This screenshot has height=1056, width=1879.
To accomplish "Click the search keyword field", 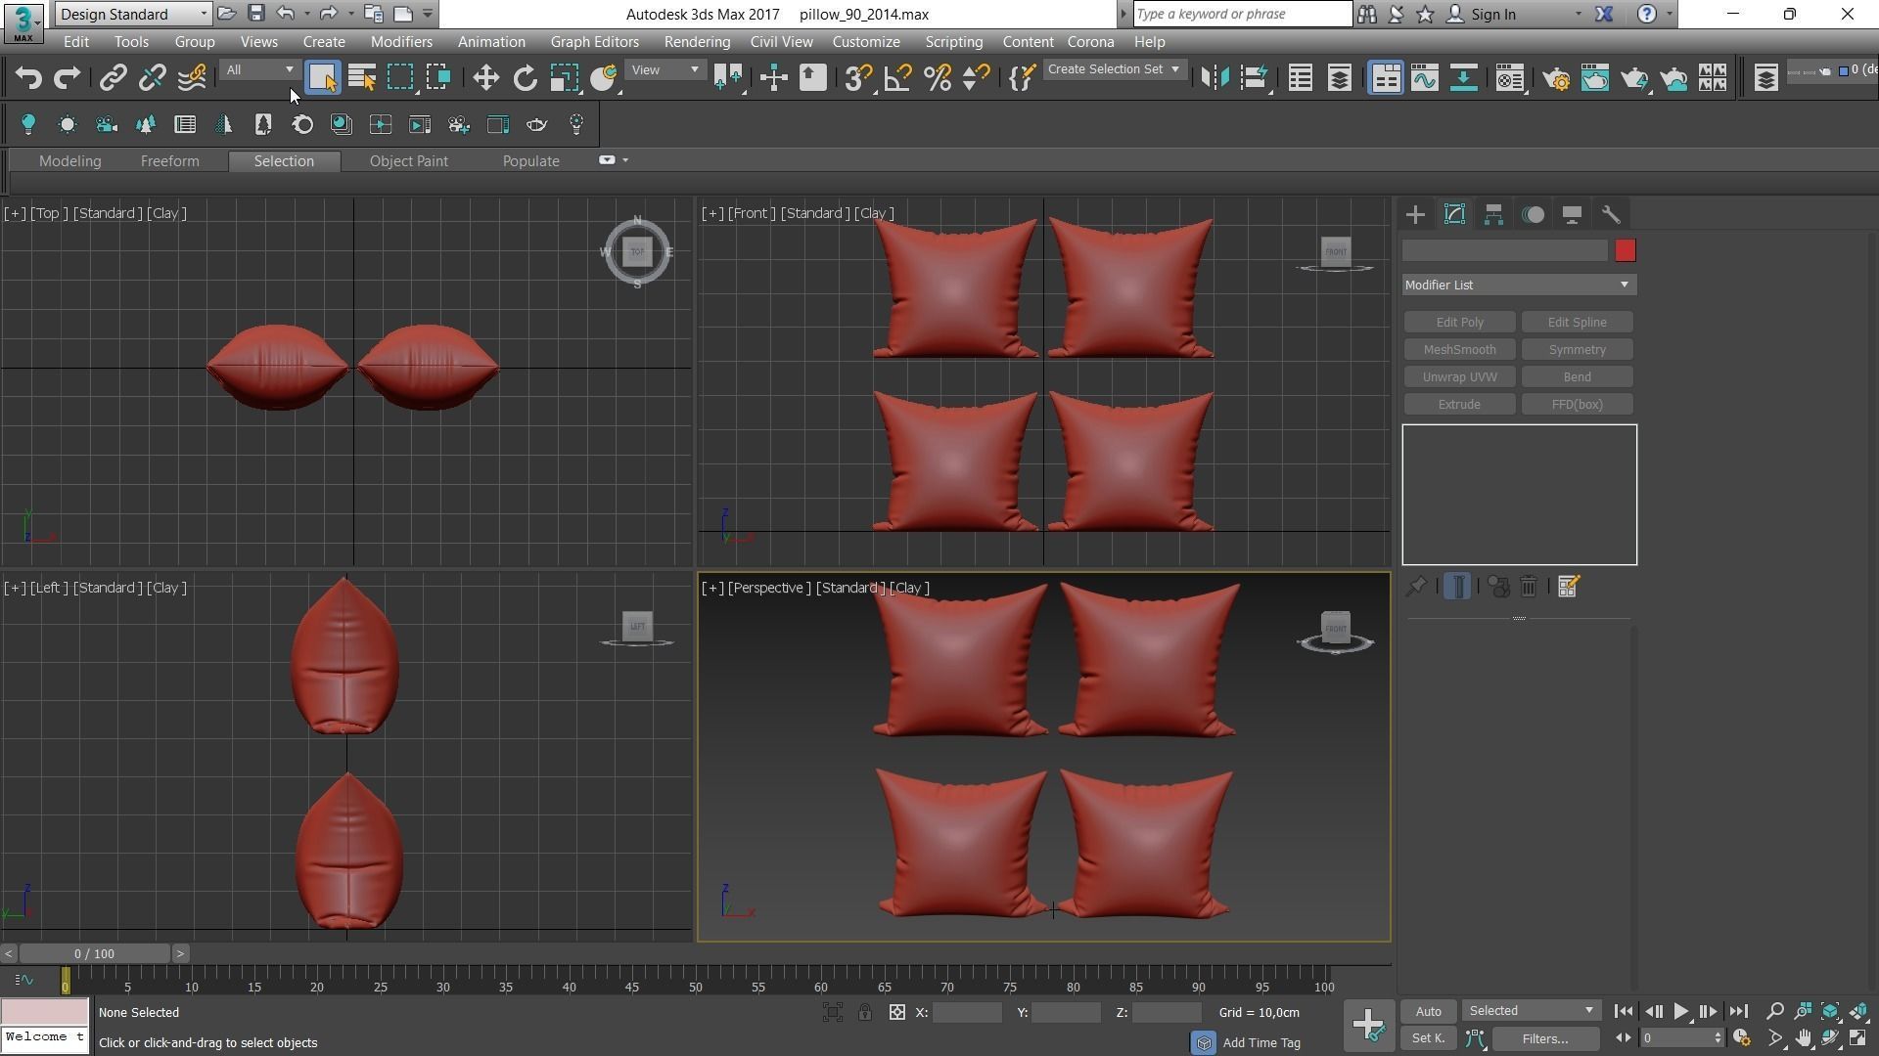I will click(x=1243, y=14).
